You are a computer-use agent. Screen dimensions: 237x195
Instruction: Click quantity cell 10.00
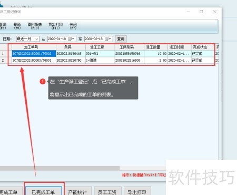tap(156, 54)
